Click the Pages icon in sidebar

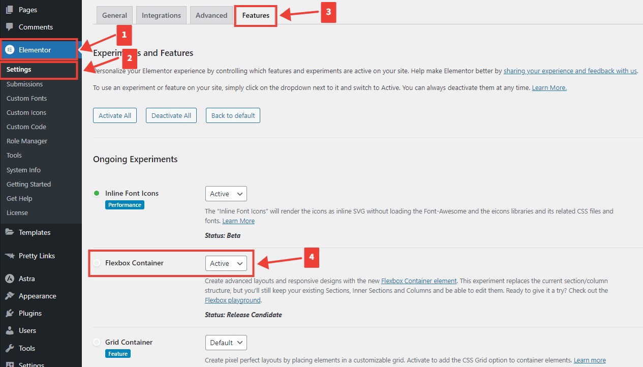pyautogui.click(x=9, y=10)
